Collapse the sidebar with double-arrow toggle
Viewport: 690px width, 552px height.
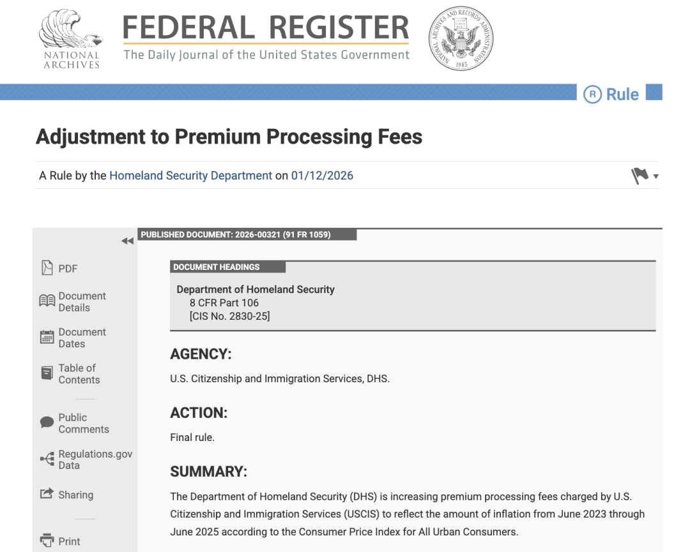(127, 241)
